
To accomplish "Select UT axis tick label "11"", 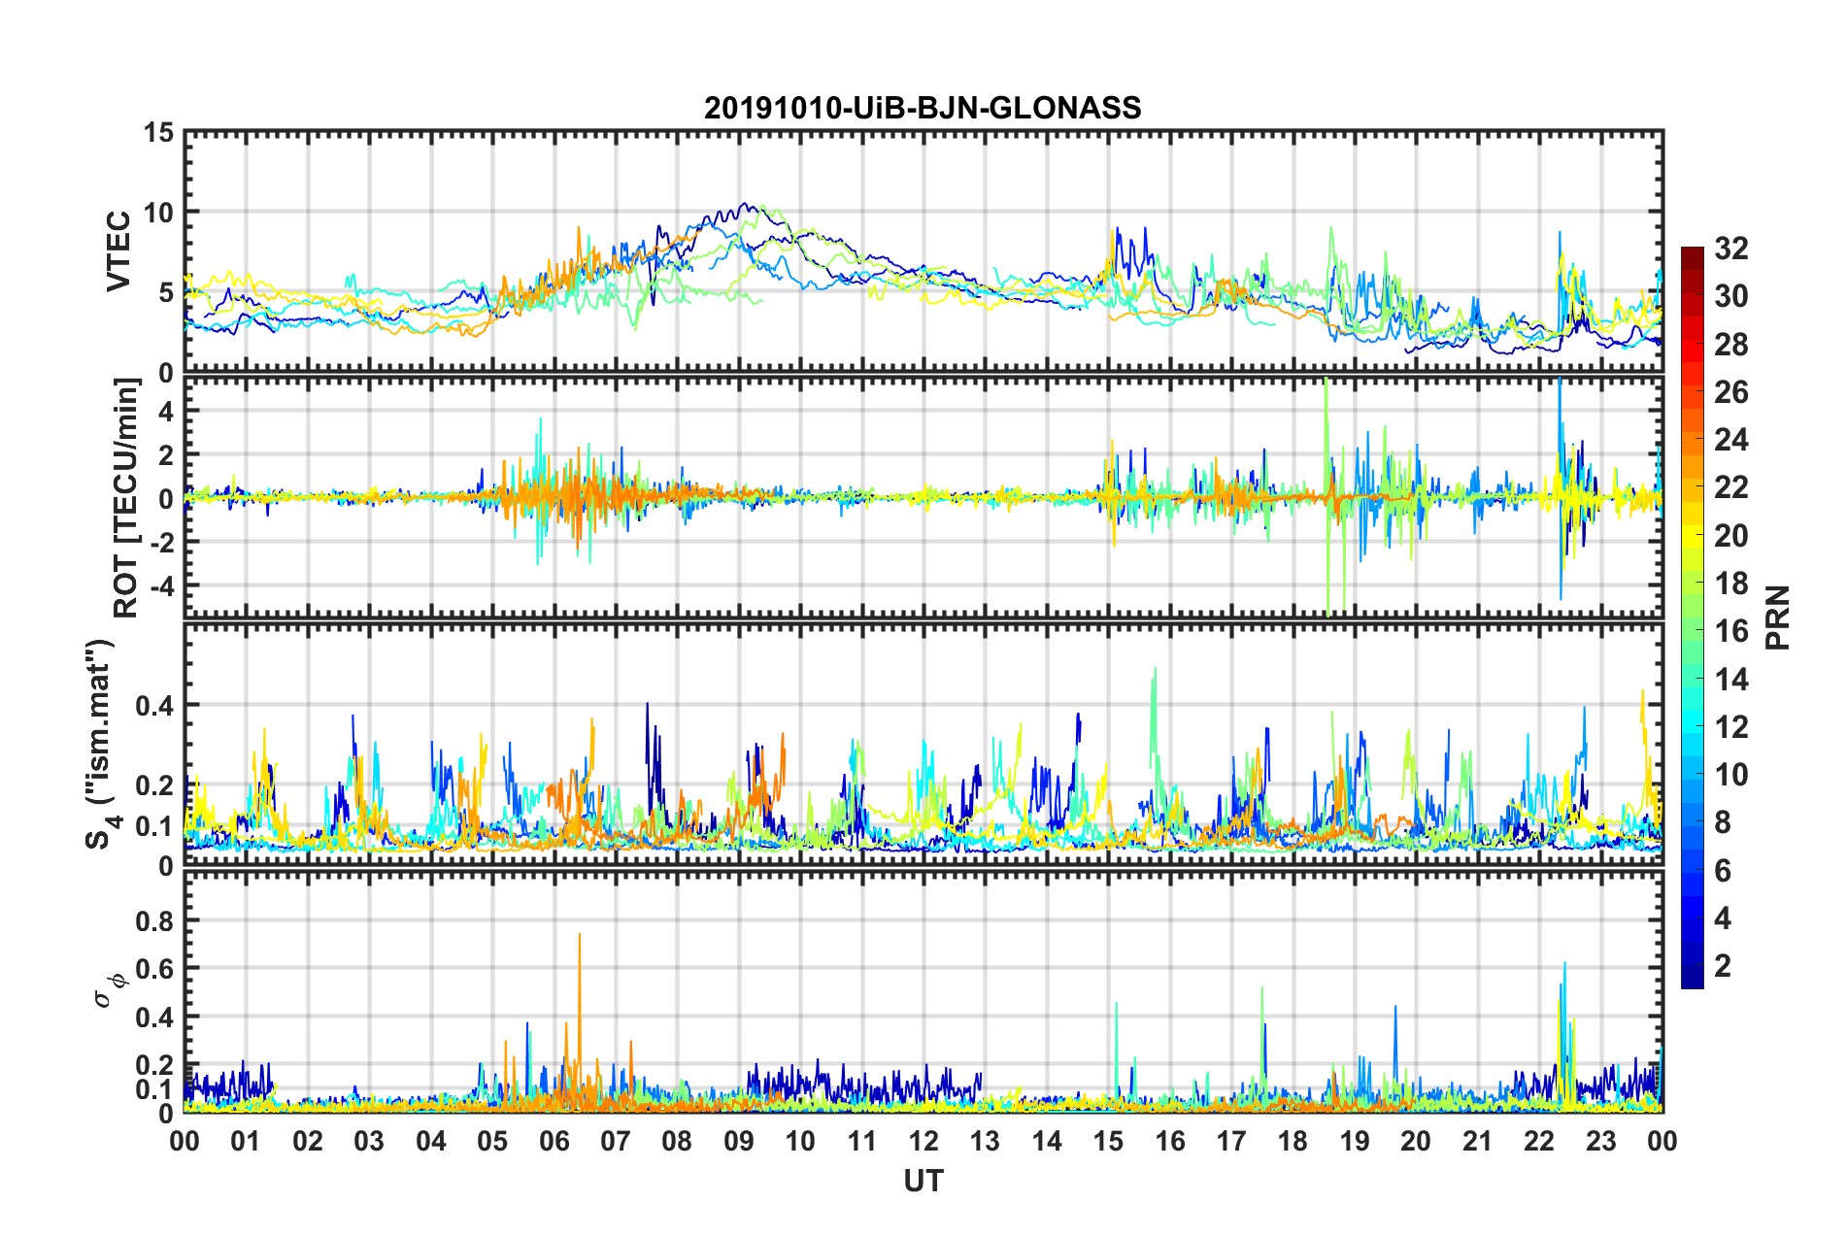I will [x=862, y=1141].
